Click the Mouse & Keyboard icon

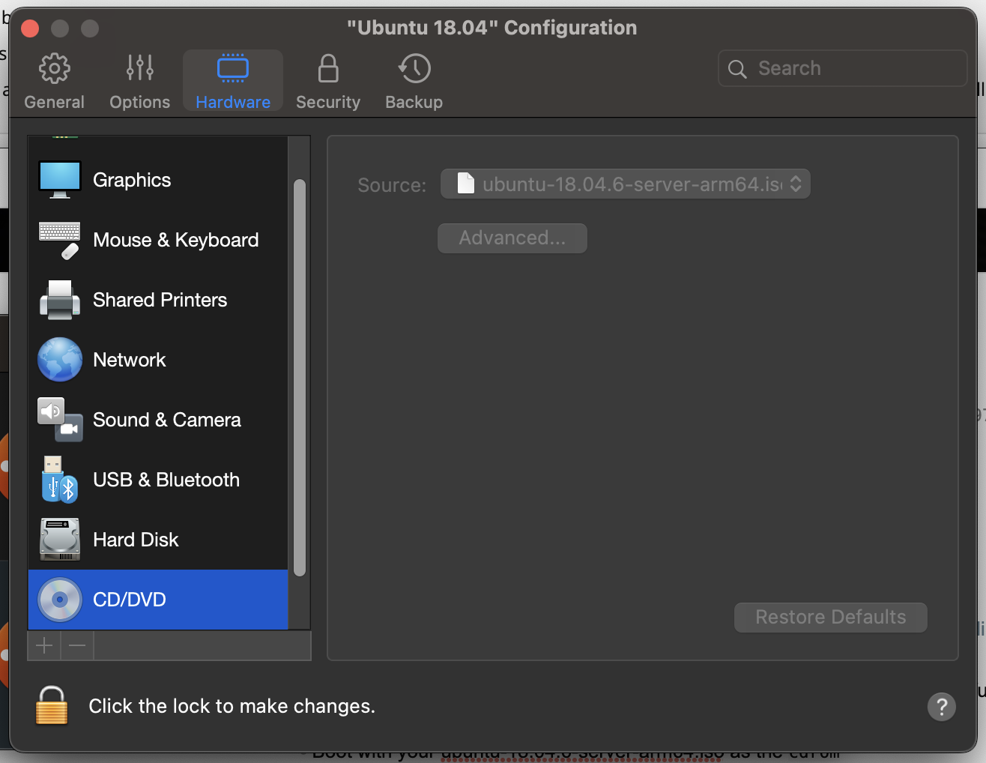pyautogui.click(x=60, y=240)
